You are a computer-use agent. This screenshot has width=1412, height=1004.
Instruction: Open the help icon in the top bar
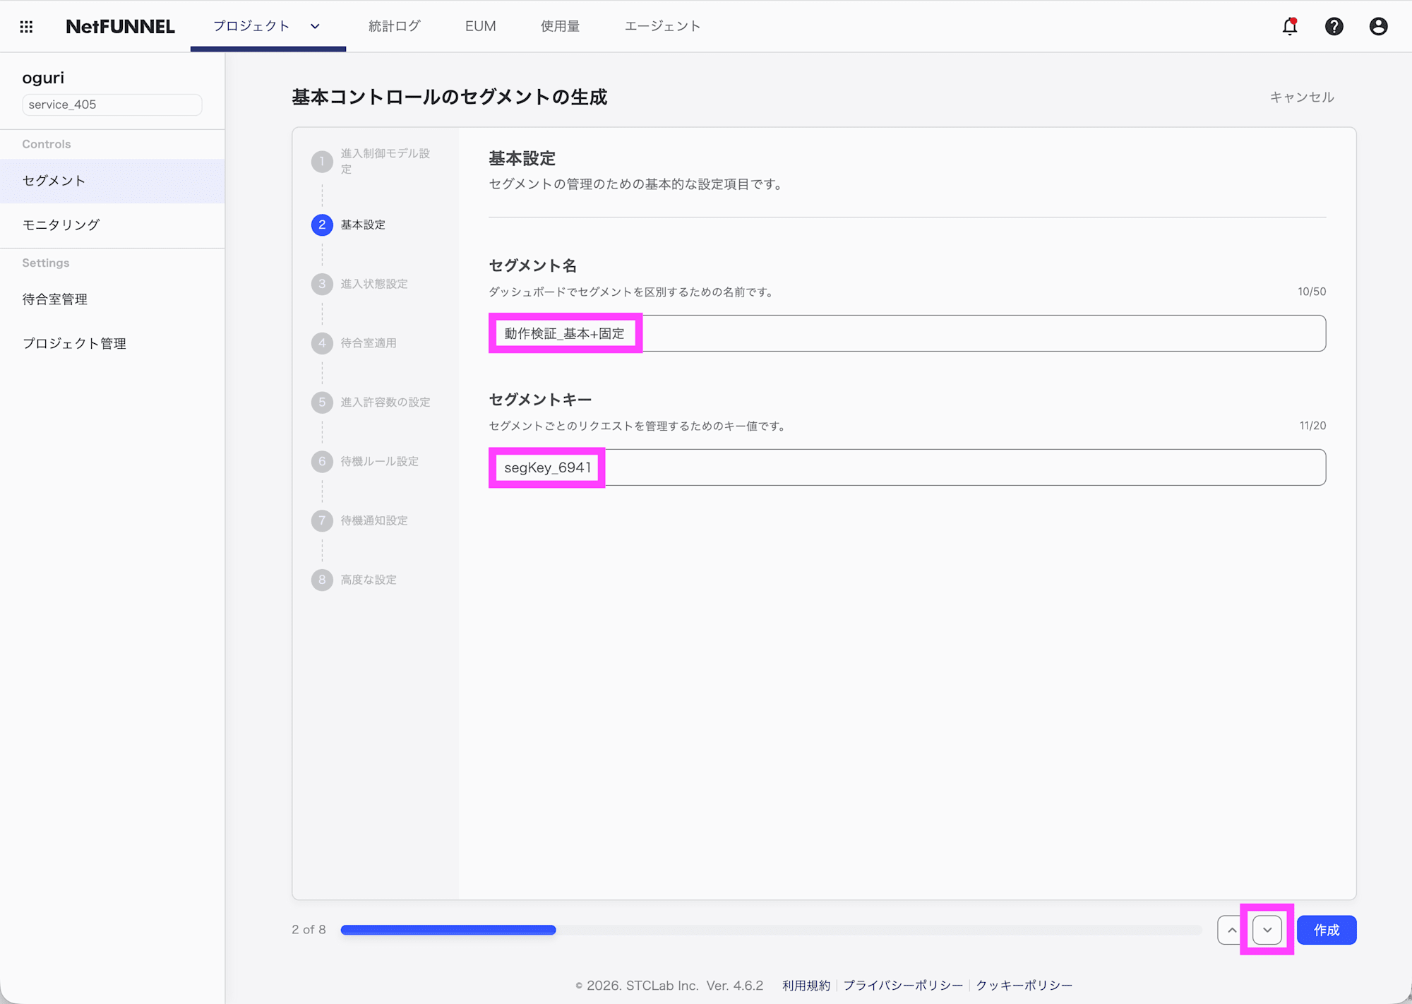click(1334, 26)
